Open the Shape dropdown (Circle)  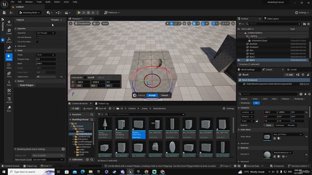coord(46,55)
